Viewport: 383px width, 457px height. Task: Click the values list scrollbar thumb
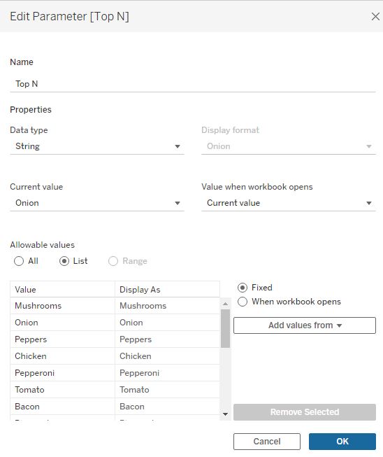(x=225, y=328)
